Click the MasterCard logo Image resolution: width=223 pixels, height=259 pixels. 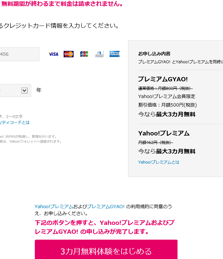click(69, 54)
